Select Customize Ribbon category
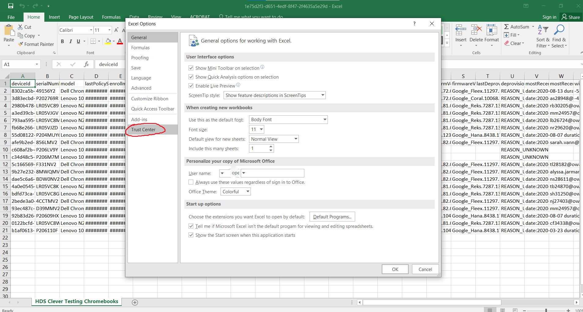Screen dimensions: 583x312 [x=153, y=98]
